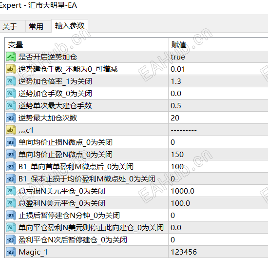This screenshot has width=268, height=258.
Task: Click the 123 icon beside 盈利平仓N次后暂停建仓_0为关闭
Action: 11,239
